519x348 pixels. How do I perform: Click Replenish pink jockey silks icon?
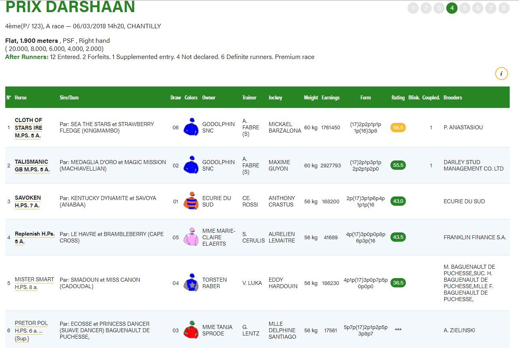click(x=191, y=237)
